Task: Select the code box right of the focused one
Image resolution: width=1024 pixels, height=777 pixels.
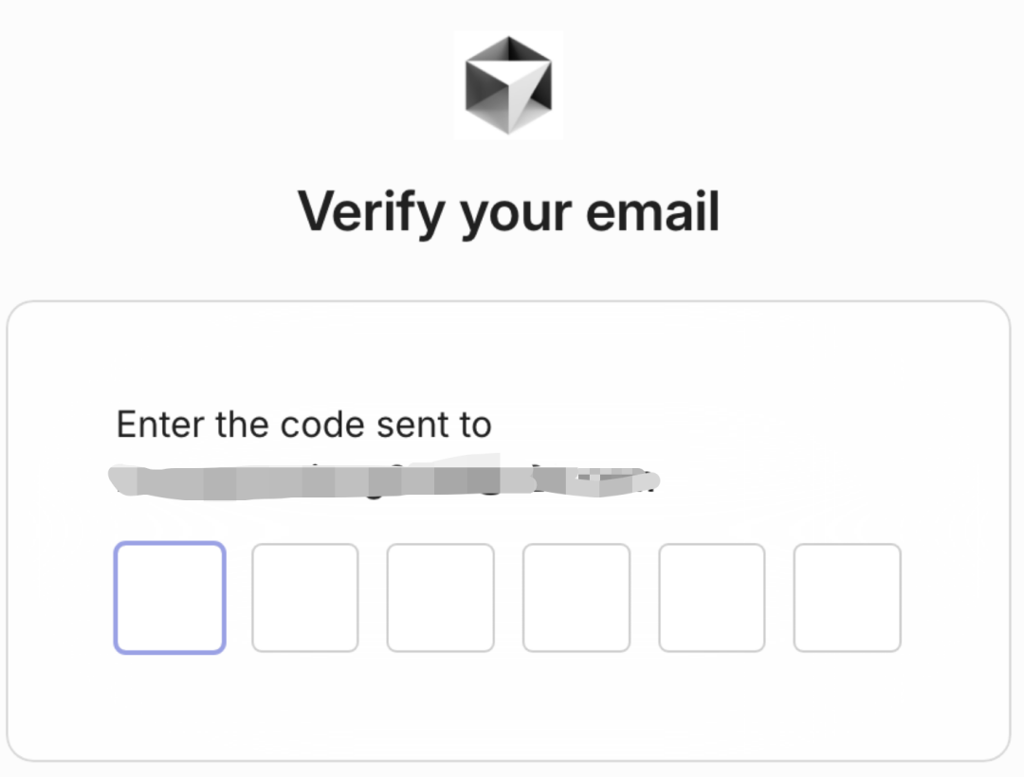Action: pyautogui.click(x=305, y=598)
